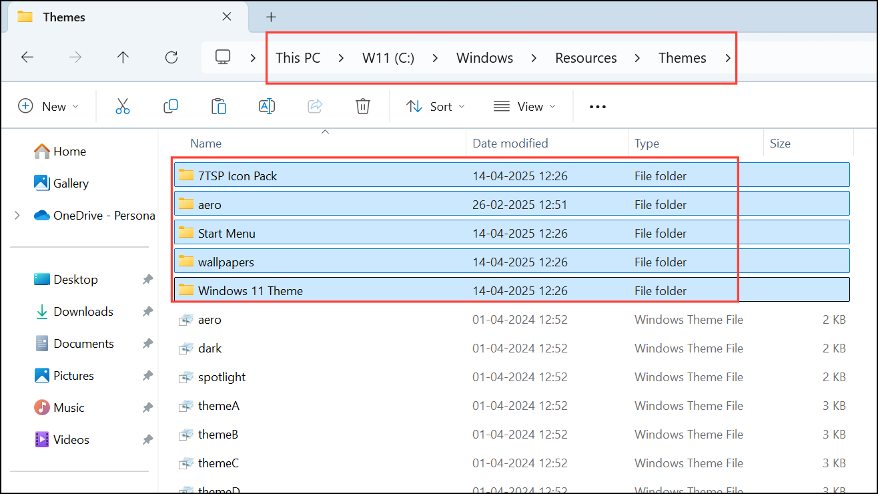Expand the chevron after Windows breadcrumb
The image size is (878, 494).
coord(534,58)
